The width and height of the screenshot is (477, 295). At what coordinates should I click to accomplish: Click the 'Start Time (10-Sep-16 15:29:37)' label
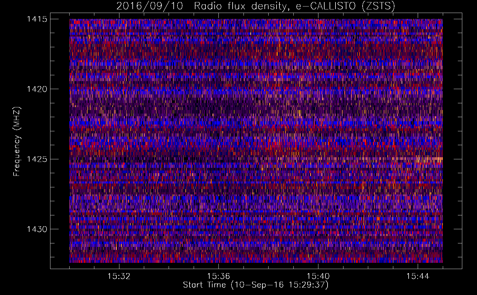click(x=256, y=285)
